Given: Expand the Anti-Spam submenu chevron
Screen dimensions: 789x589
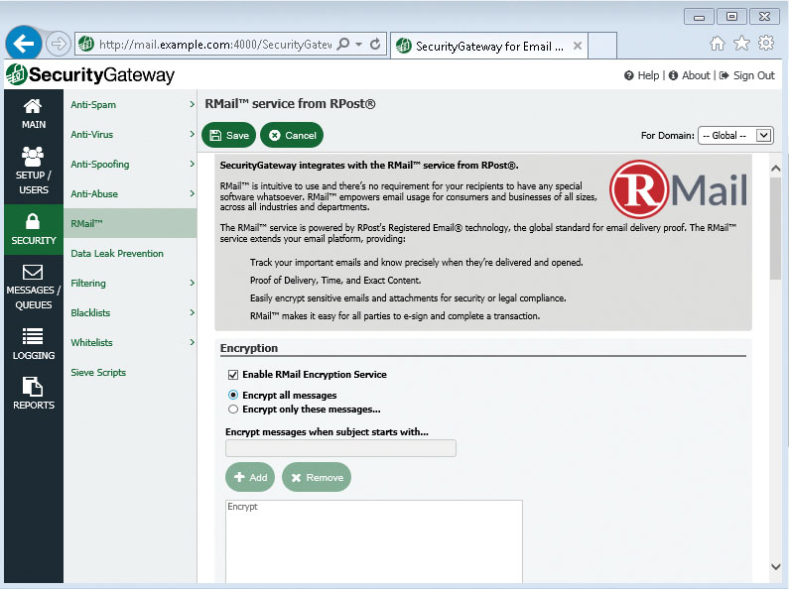Looking at the screenshot, I should point(193,104).
